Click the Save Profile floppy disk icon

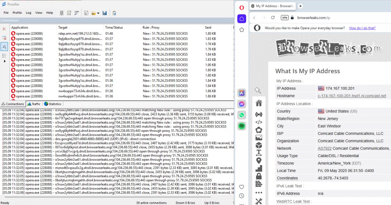(x=105, y=13)
